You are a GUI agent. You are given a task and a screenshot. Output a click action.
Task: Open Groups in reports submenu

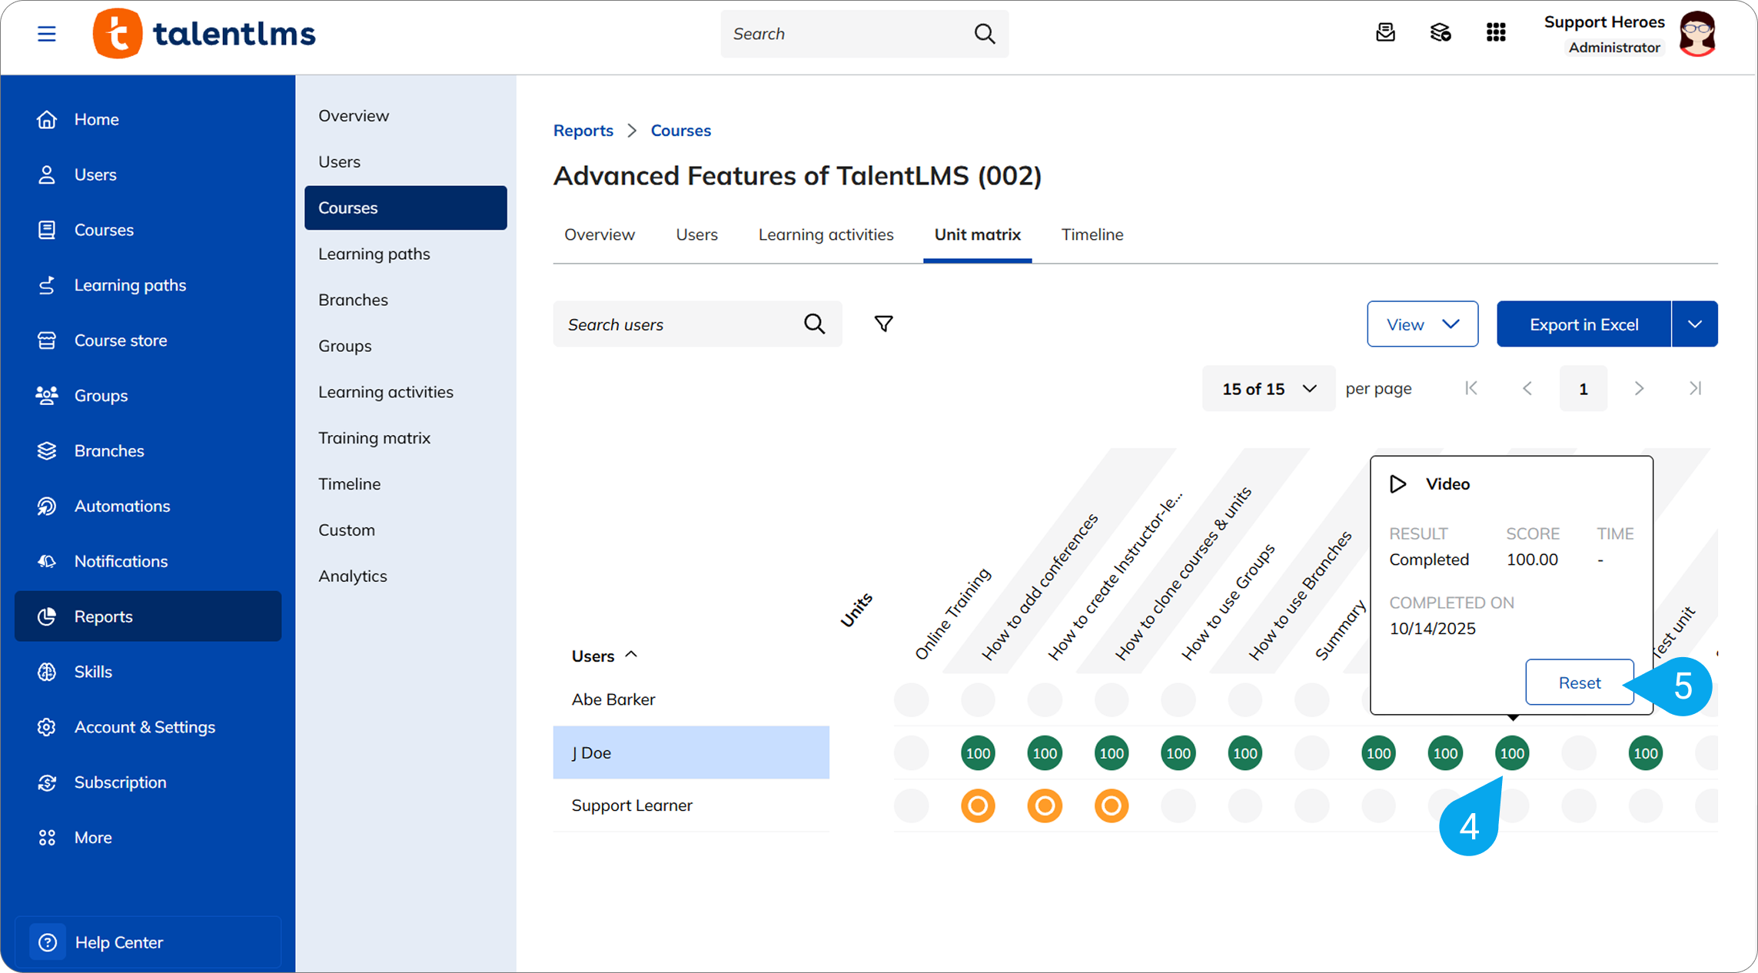345,346
